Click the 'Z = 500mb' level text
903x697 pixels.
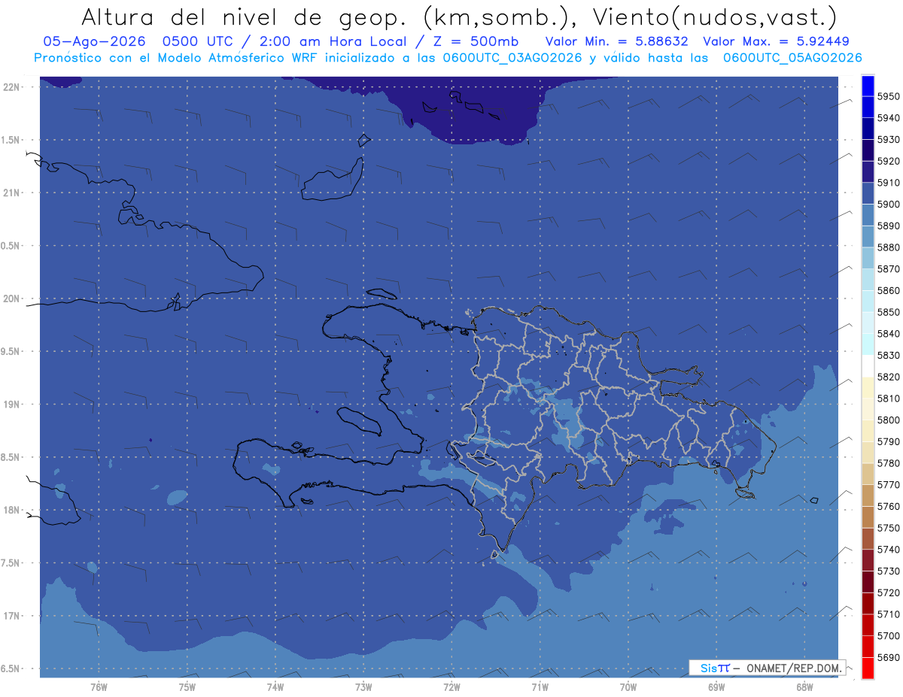tap(476, 41)
